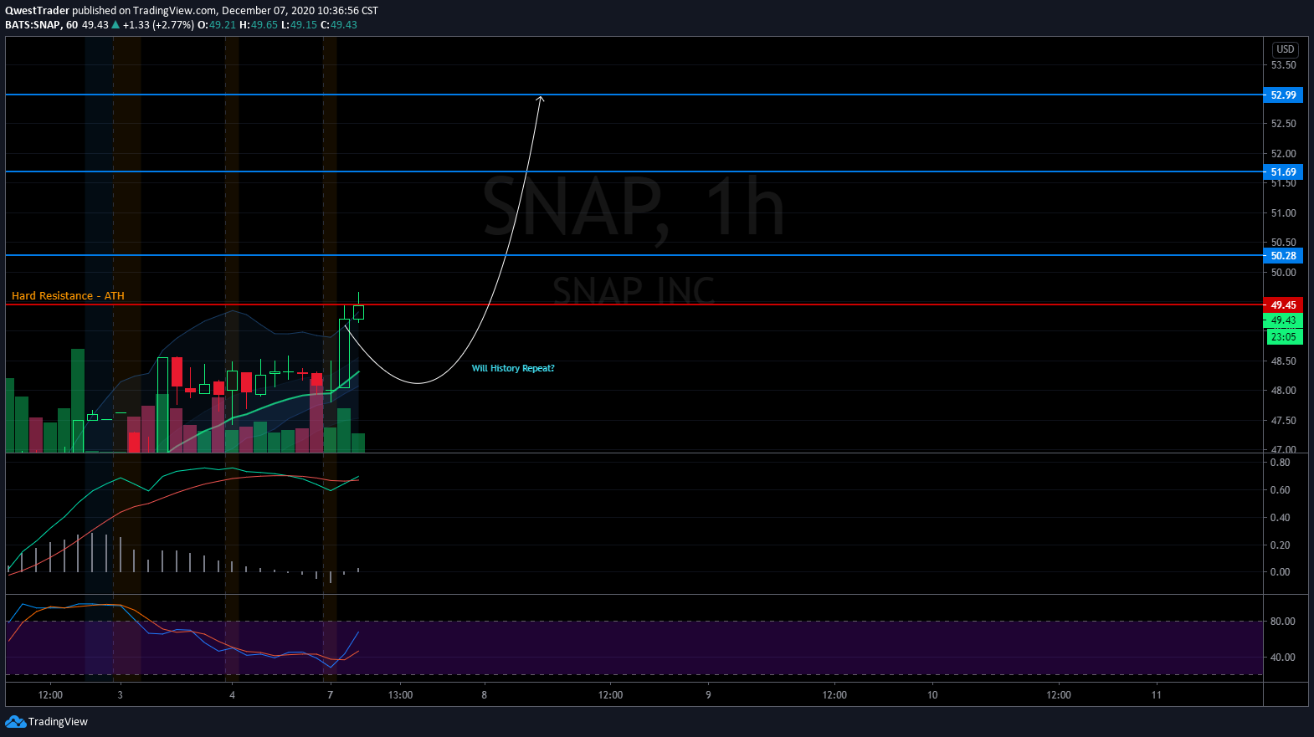Click the 0.00 MACD axis label

[1280, 572]
